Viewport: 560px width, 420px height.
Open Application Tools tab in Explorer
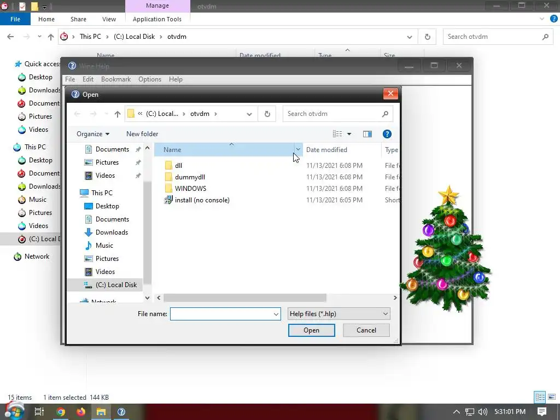click(x=157, y=19)
